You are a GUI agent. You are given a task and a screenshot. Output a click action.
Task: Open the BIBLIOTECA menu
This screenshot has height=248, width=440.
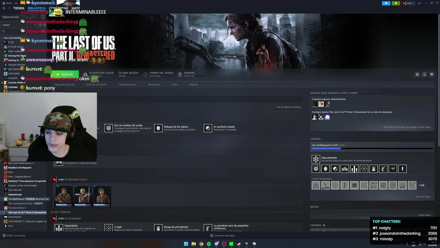click(37, 8)
